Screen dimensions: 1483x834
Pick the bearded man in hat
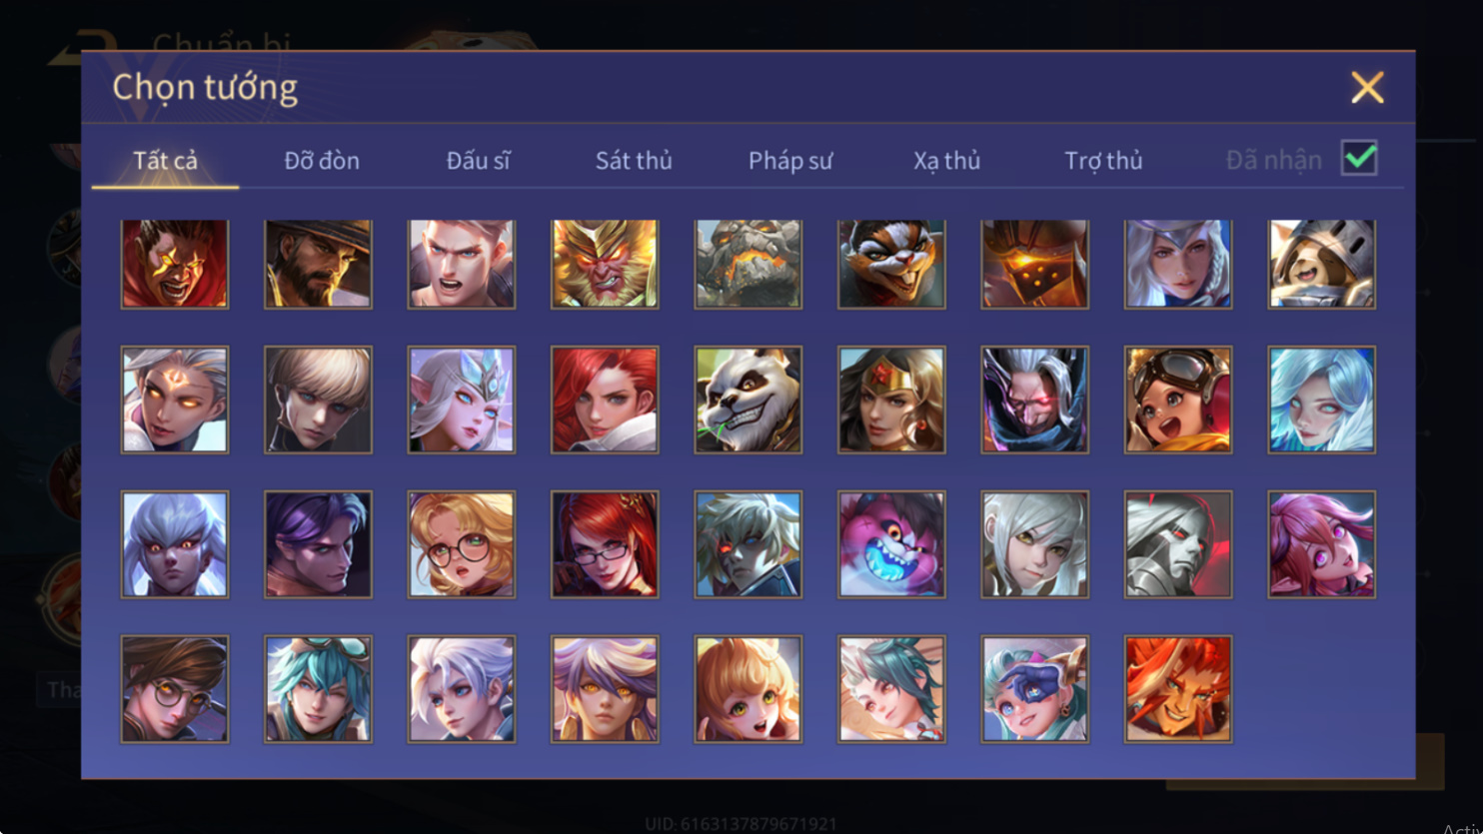coord(318,264)
